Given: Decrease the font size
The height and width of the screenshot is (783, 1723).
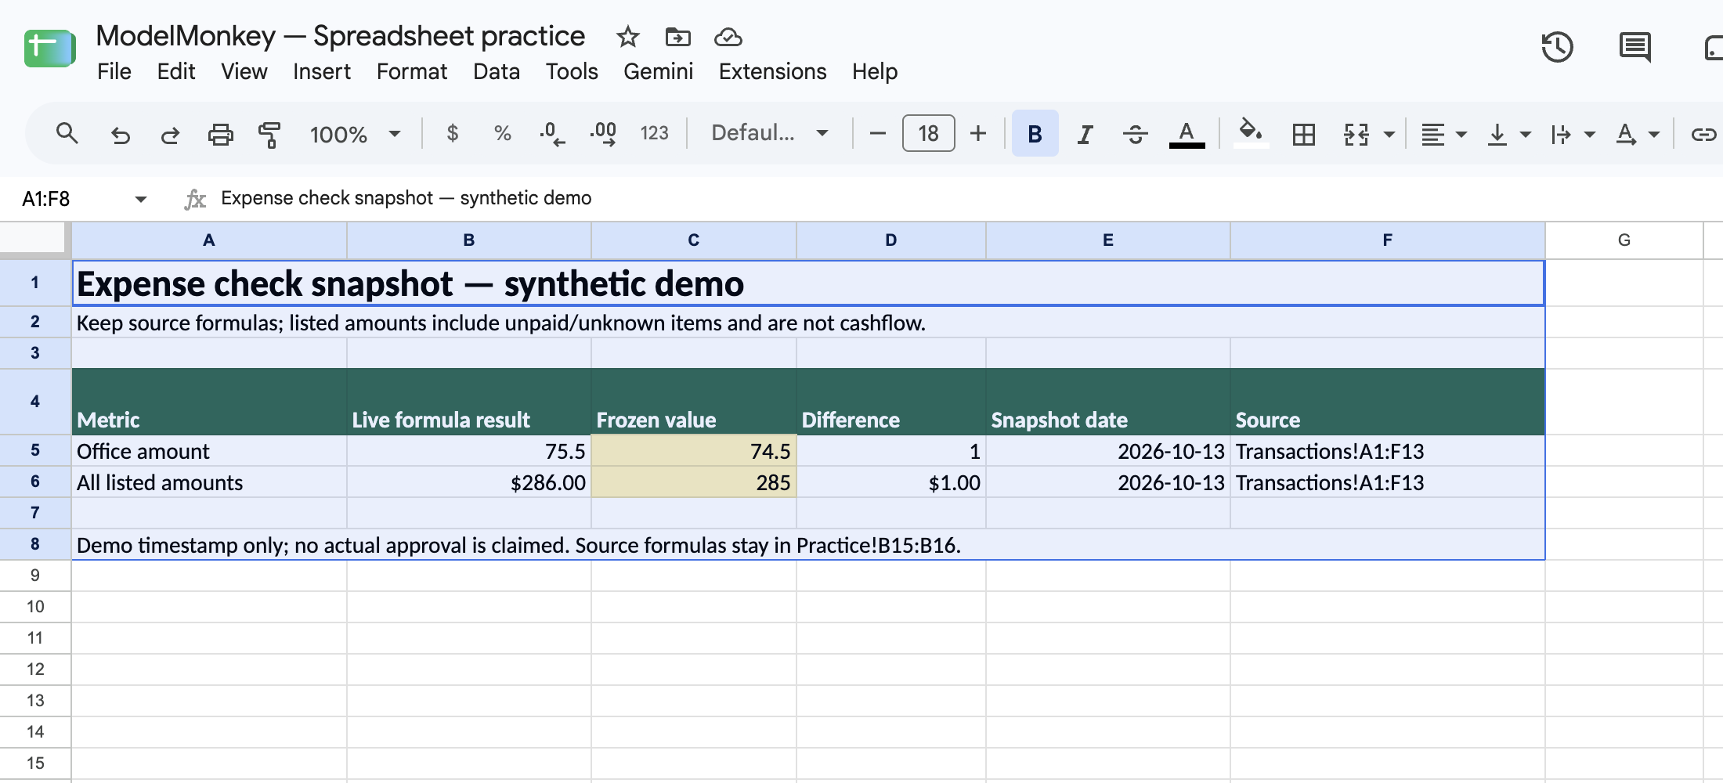Looking at the screenshot, I should [878, 134].
